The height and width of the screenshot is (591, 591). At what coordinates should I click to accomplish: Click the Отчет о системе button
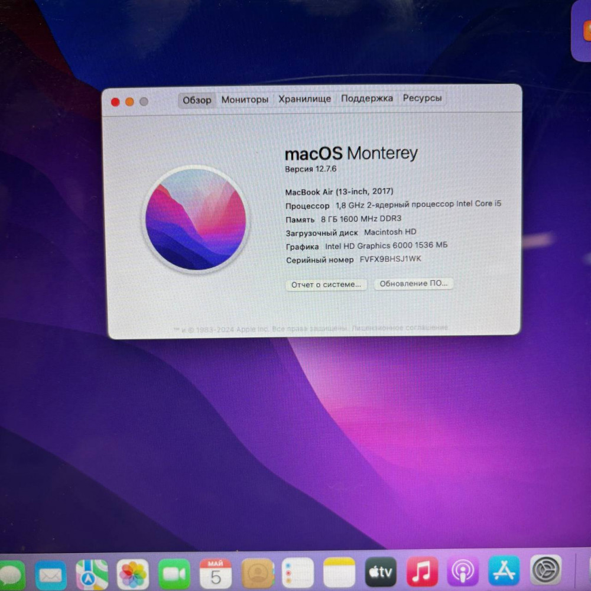click(x=326, y=285)
